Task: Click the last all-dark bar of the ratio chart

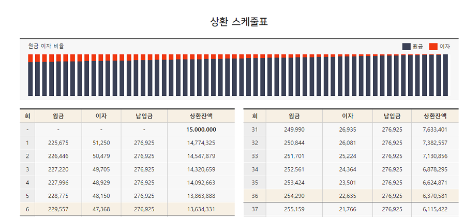Action: 446,75
